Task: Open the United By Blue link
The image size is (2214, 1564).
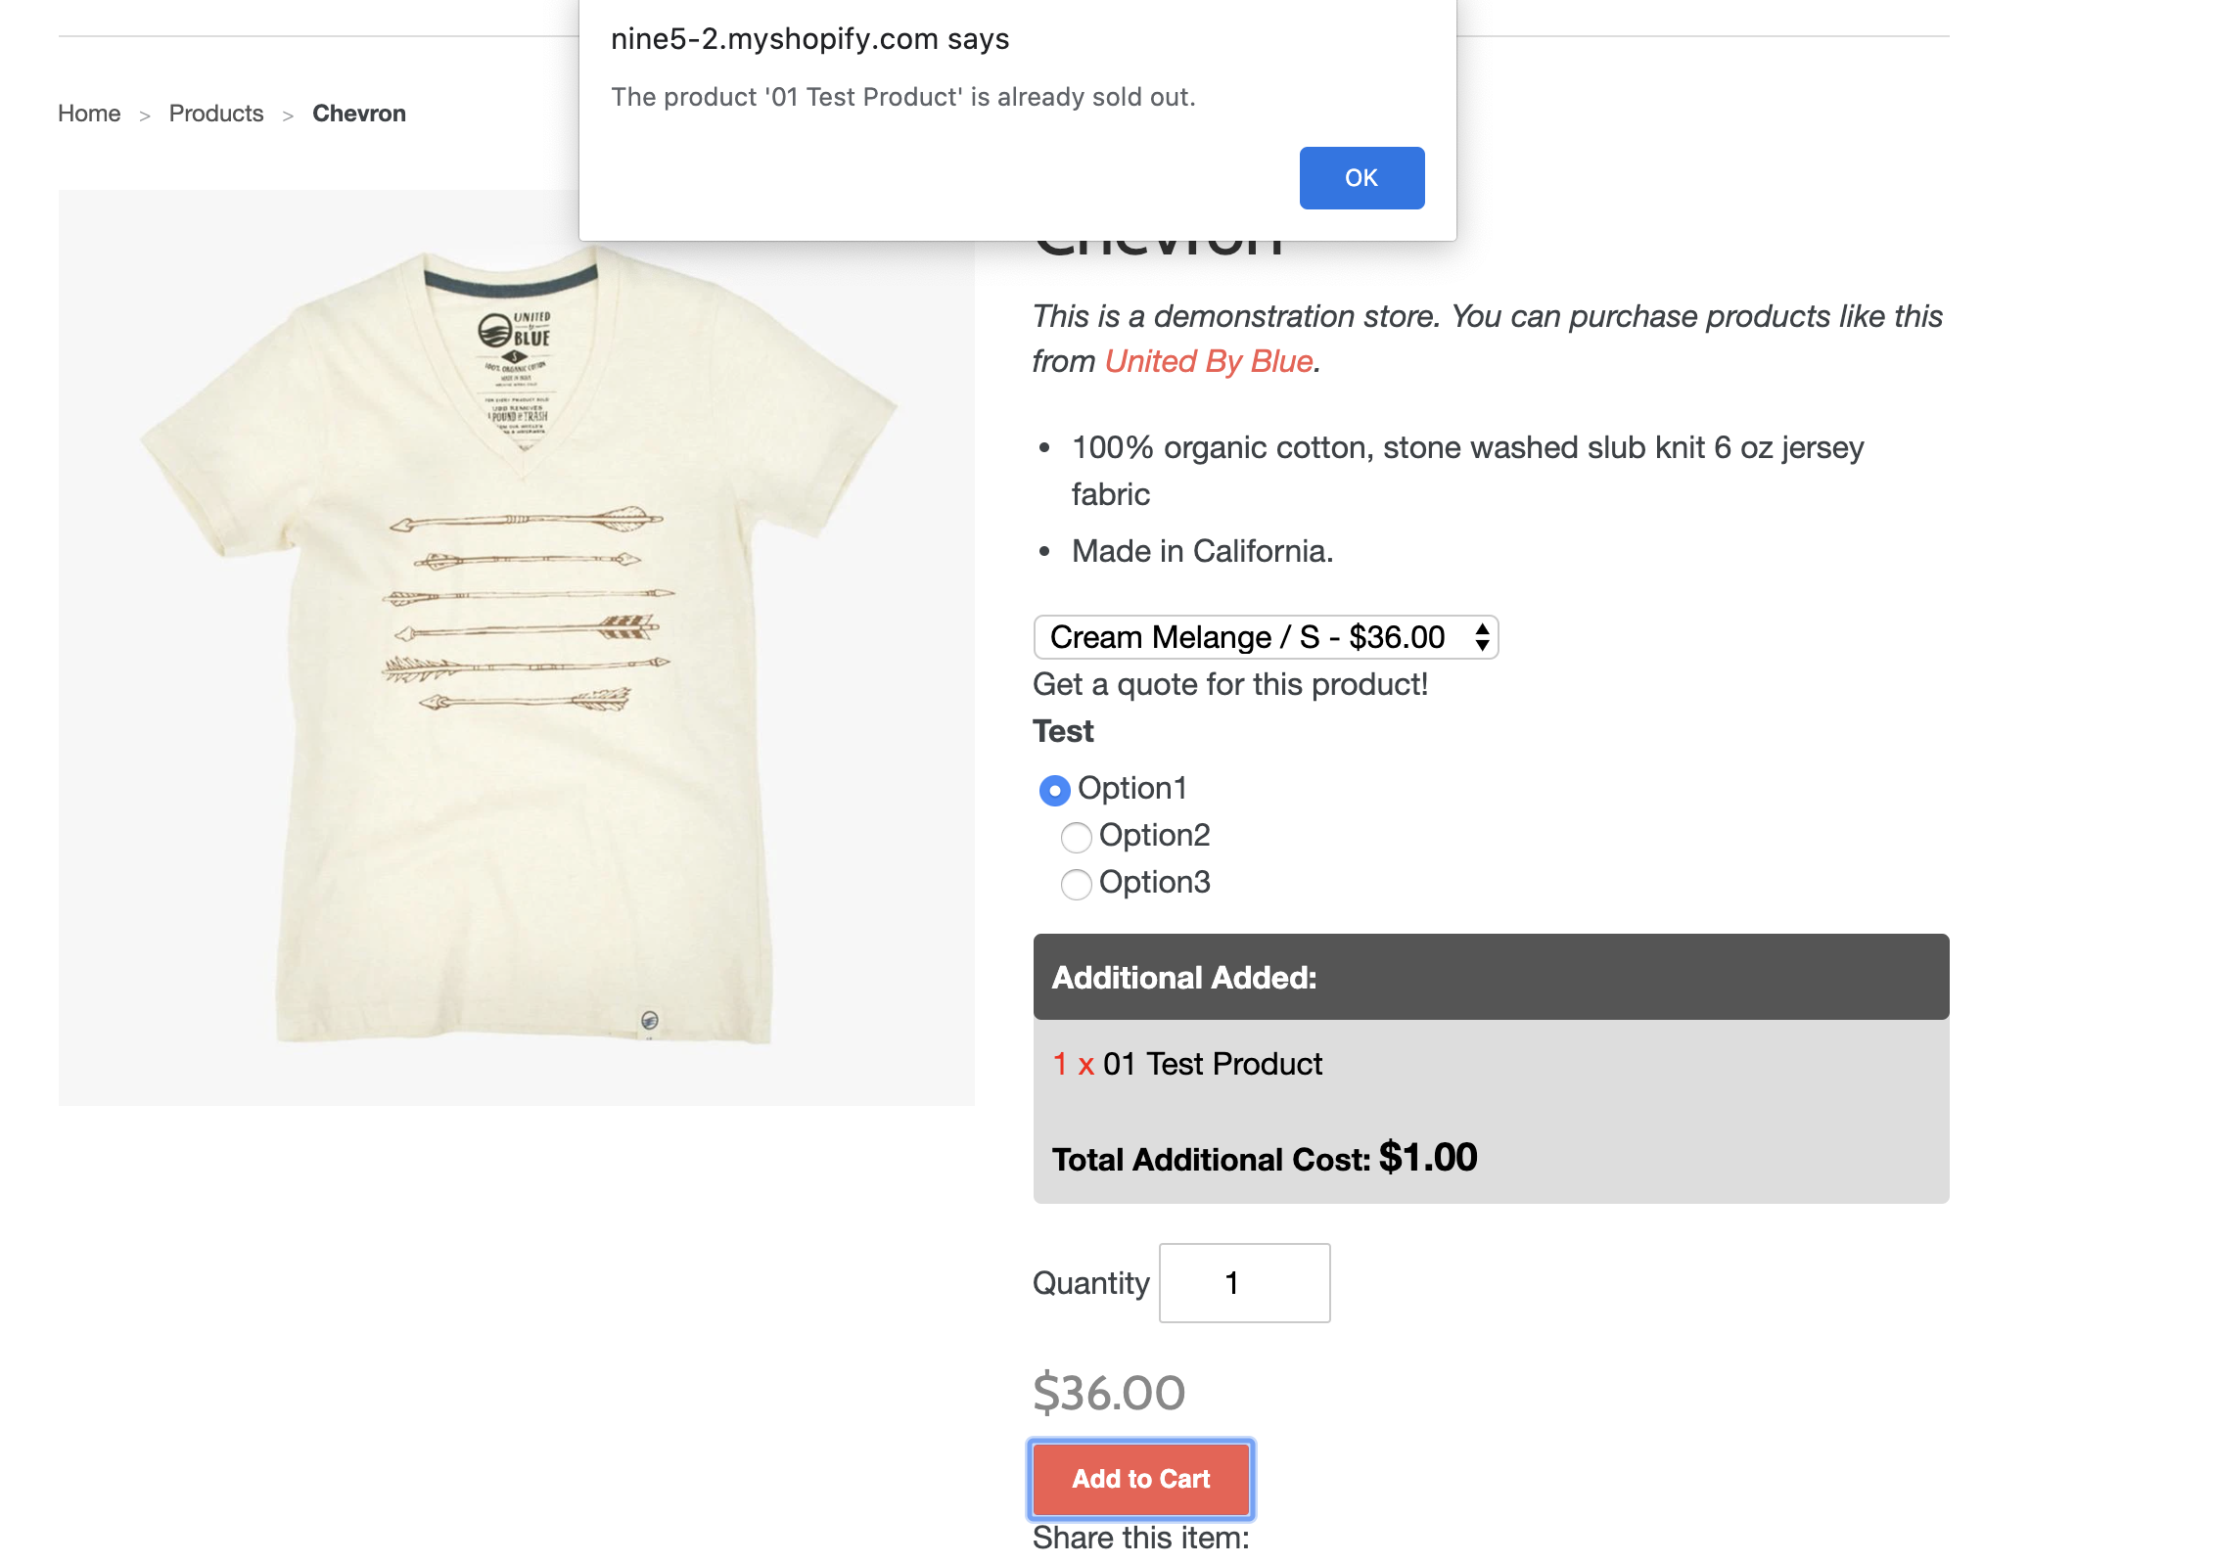Action: 1209,361
